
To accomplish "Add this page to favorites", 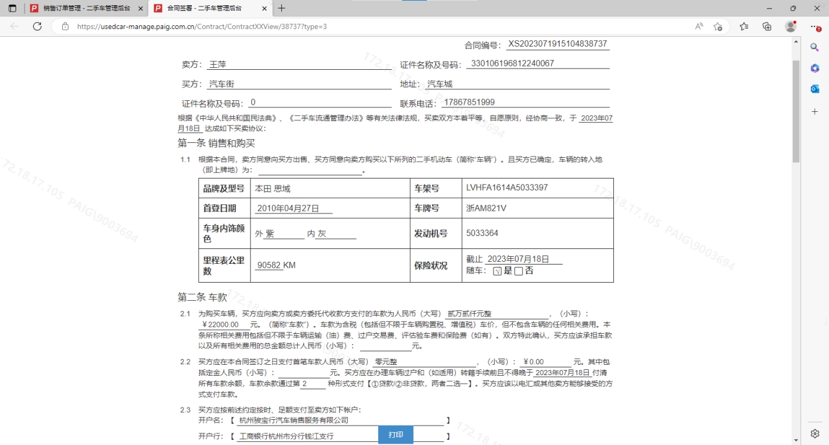I will click(x=718, y=27).
